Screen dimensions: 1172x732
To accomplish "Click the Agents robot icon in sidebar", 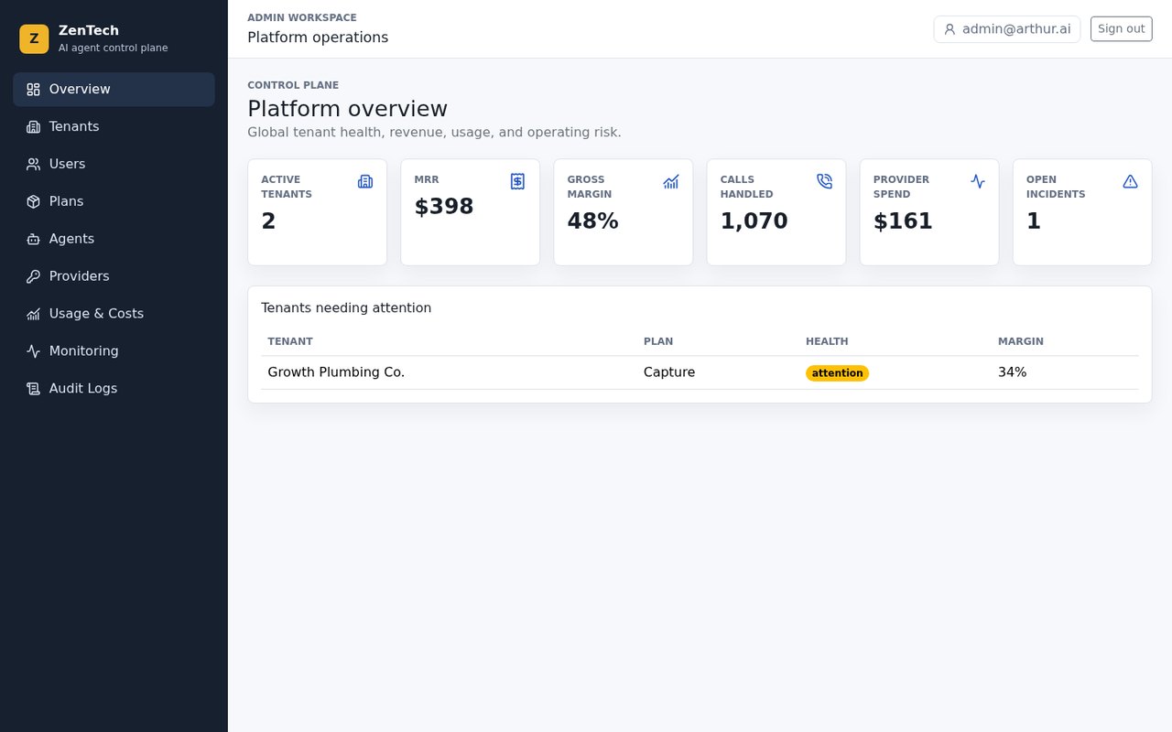I will click(x=33, y=240).
